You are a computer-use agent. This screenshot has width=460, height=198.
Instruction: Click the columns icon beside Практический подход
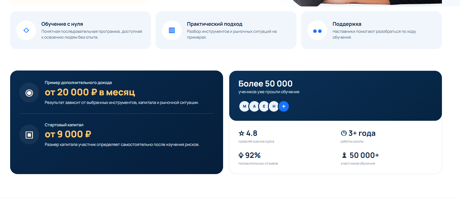tap(172, 30)
